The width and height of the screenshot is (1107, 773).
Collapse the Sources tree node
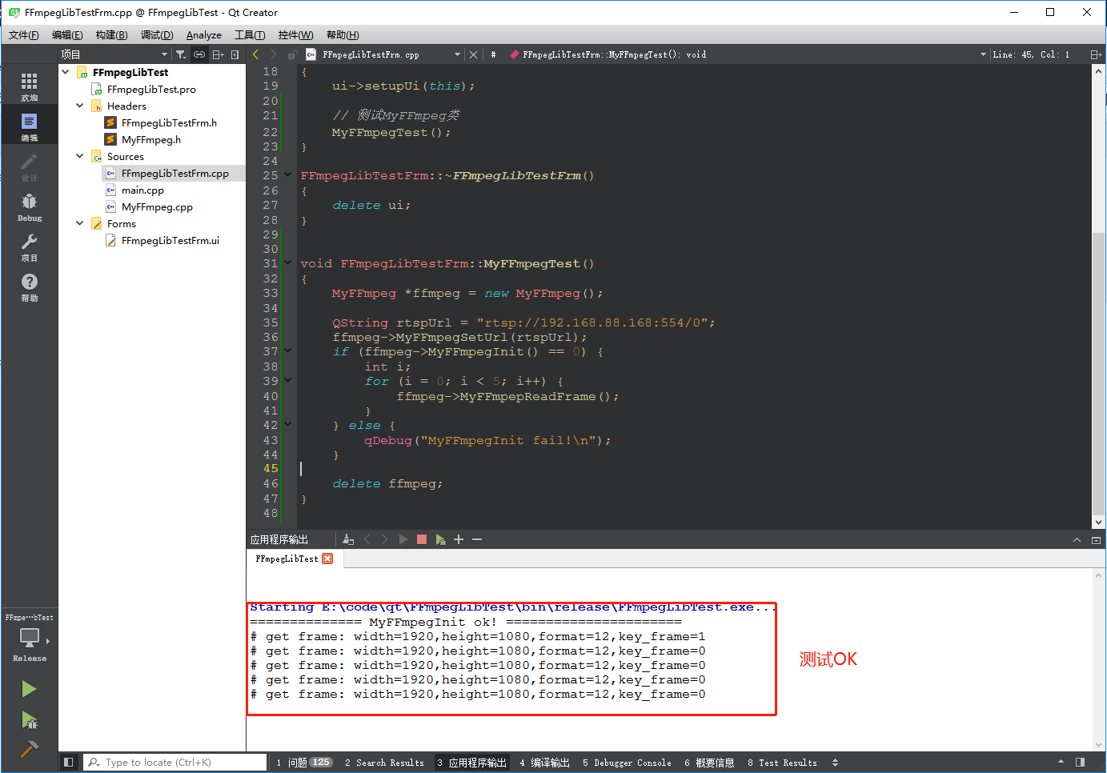[x=78, y=156]
